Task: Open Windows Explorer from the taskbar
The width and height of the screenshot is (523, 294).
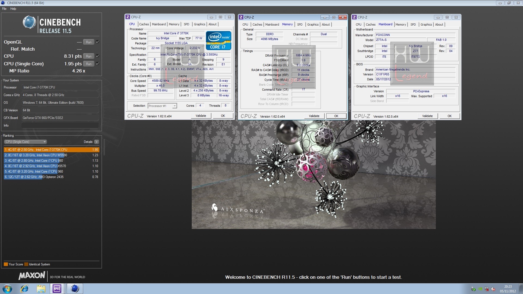Action: pyautogui.click(x=41, y=289)
